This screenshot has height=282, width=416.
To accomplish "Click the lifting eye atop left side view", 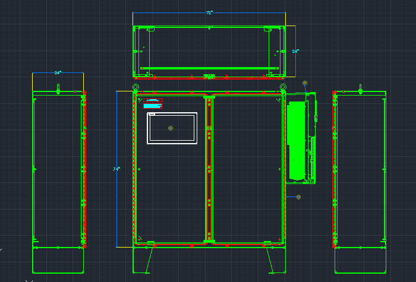I will [58, 88].
